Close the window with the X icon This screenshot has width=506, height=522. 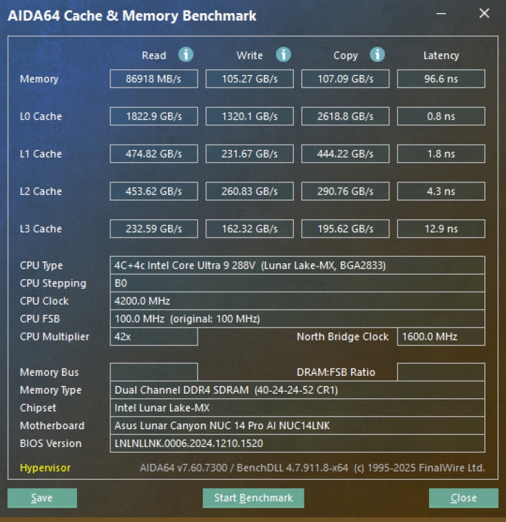click(x=484, y=13)
